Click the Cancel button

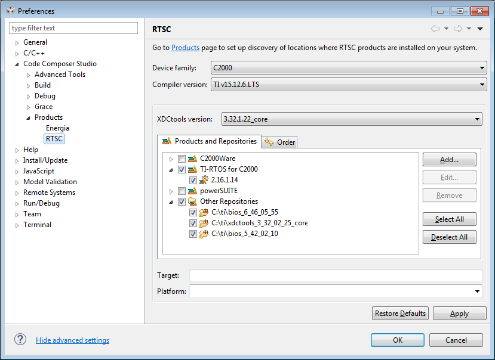pyautogui.click(x=456, y=340)
